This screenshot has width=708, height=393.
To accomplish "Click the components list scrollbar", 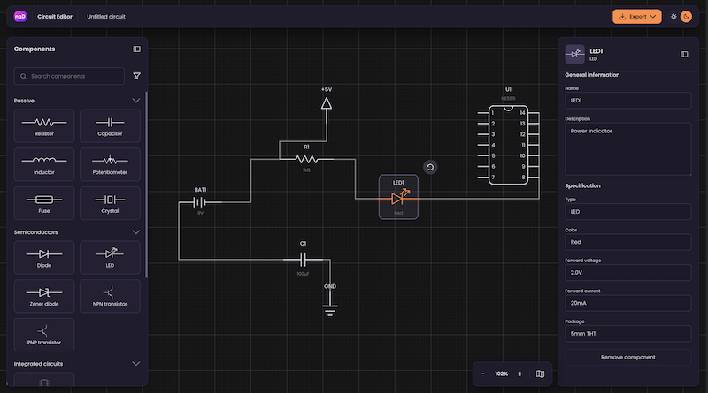I will point(146,185).
